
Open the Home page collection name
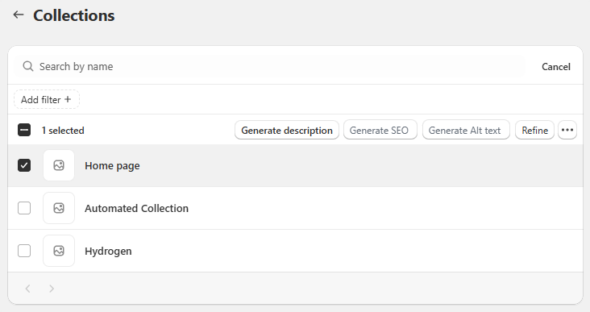pyautogui.click(x=112, y=165)
